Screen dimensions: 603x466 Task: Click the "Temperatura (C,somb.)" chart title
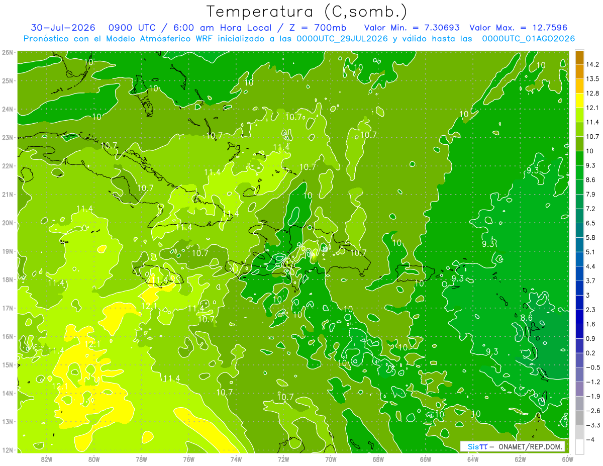(307, 12)
